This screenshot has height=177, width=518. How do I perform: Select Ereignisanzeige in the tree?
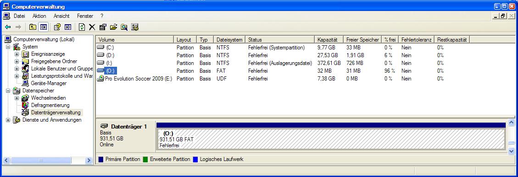48,54
